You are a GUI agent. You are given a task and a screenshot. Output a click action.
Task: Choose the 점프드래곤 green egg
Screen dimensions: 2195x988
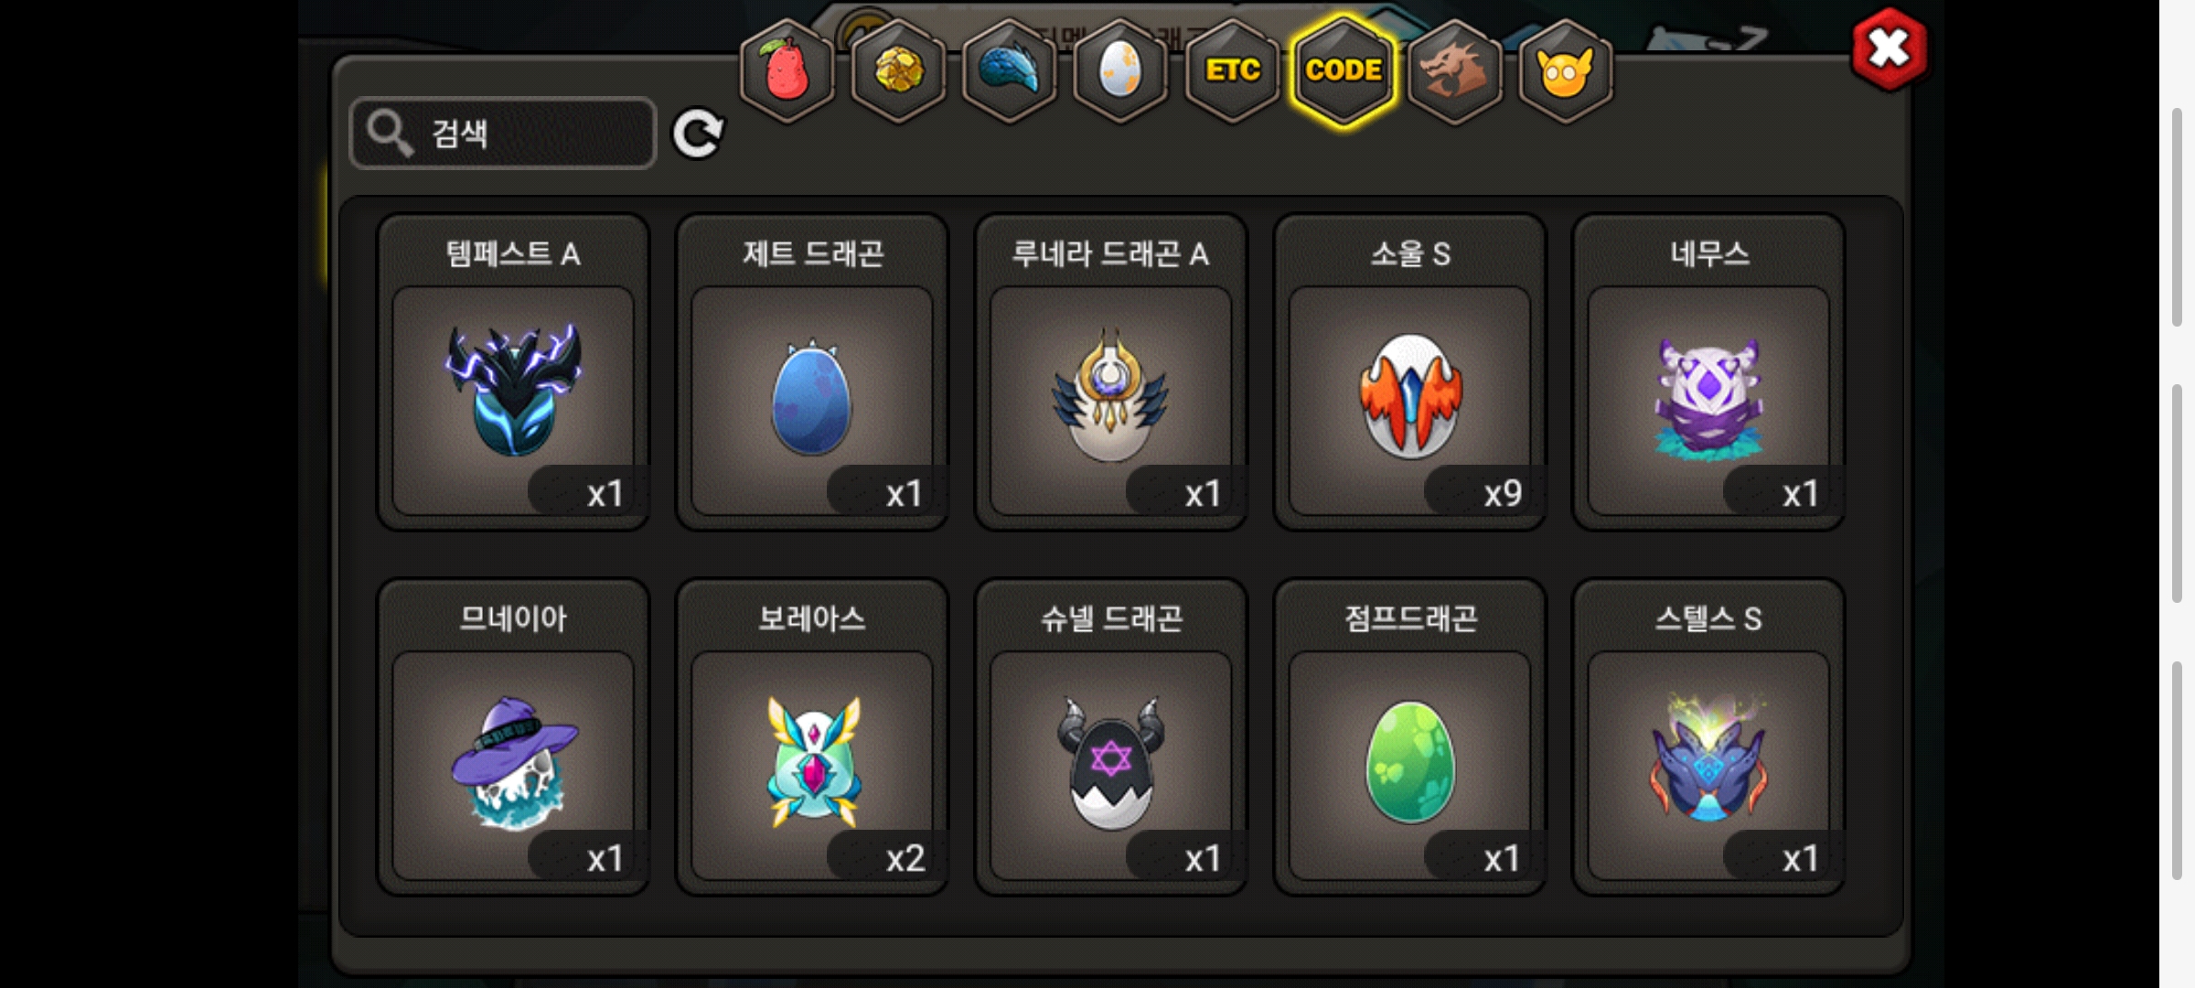[x=1410, y=737]
